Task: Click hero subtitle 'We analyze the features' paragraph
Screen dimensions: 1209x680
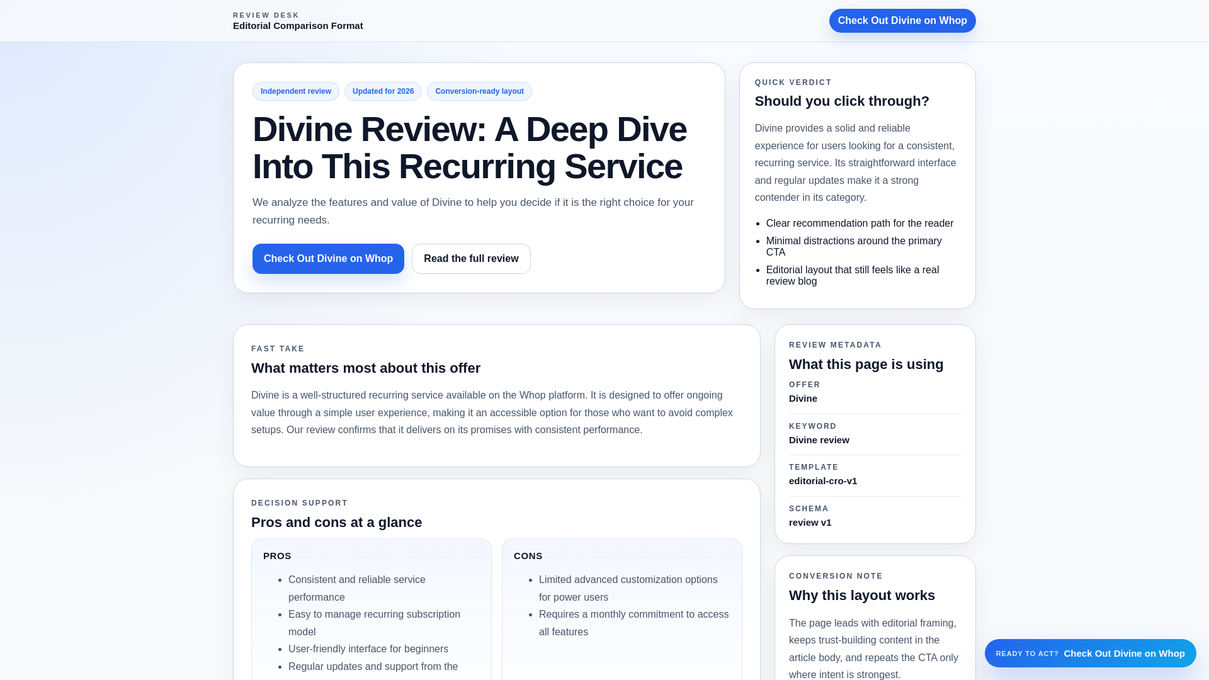Action: click(473, 212)
